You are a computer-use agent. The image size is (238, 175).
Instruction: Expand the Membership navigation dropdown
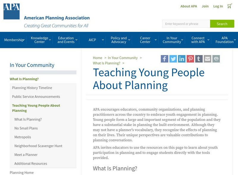pyautogui.click(x=13, y=40)
